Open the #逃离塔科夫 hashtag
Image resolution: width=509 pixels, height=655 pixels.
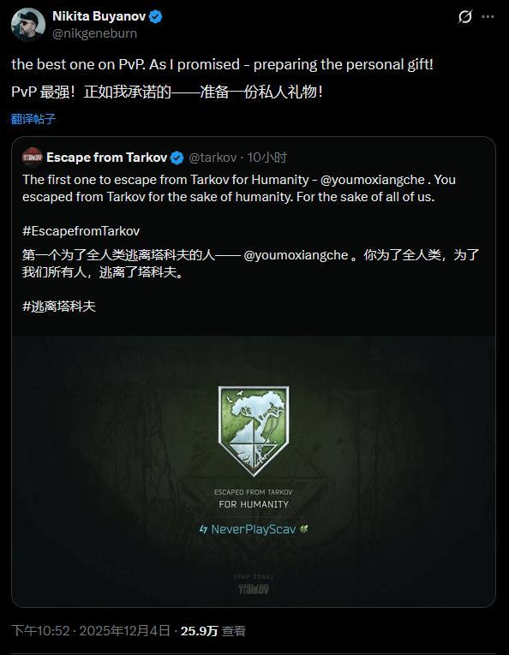[x=59, y=307]
